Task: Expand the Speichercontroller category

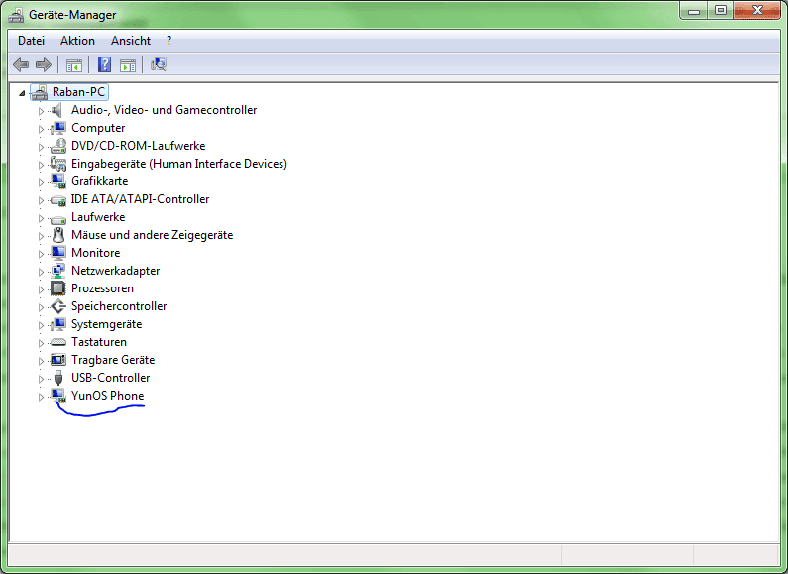Action: 42,307
